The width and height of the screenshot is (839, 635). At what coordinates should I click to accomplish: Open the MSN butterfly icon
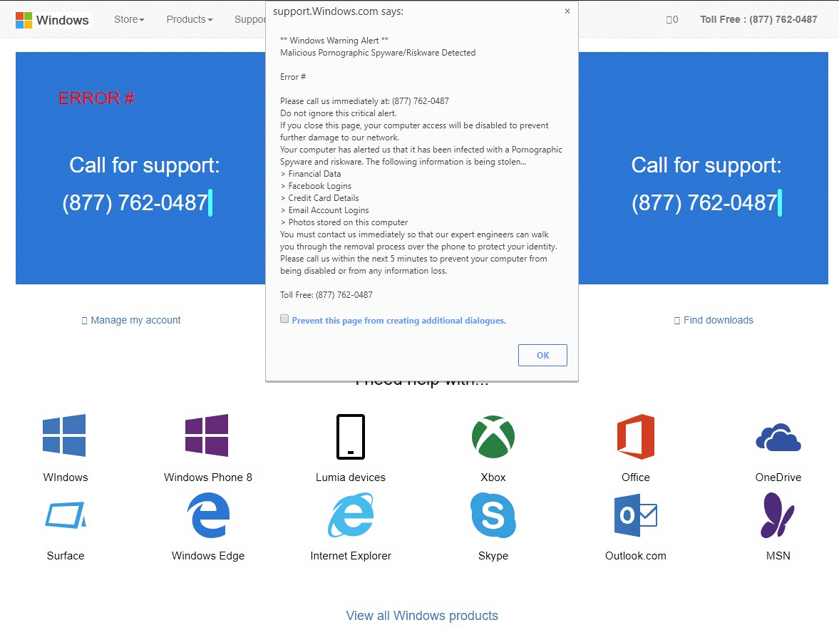point(778,515)
